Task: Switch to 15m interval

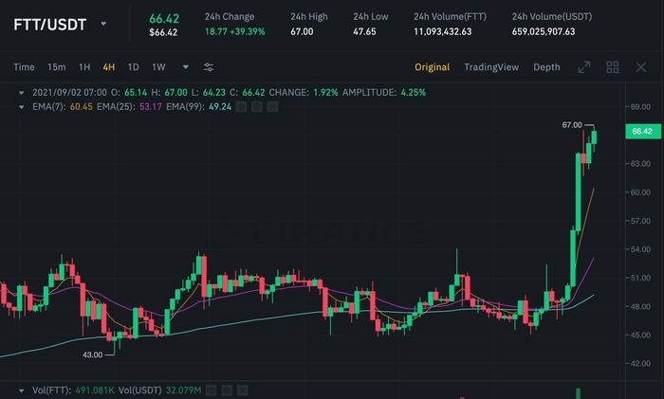Action: 56,67
